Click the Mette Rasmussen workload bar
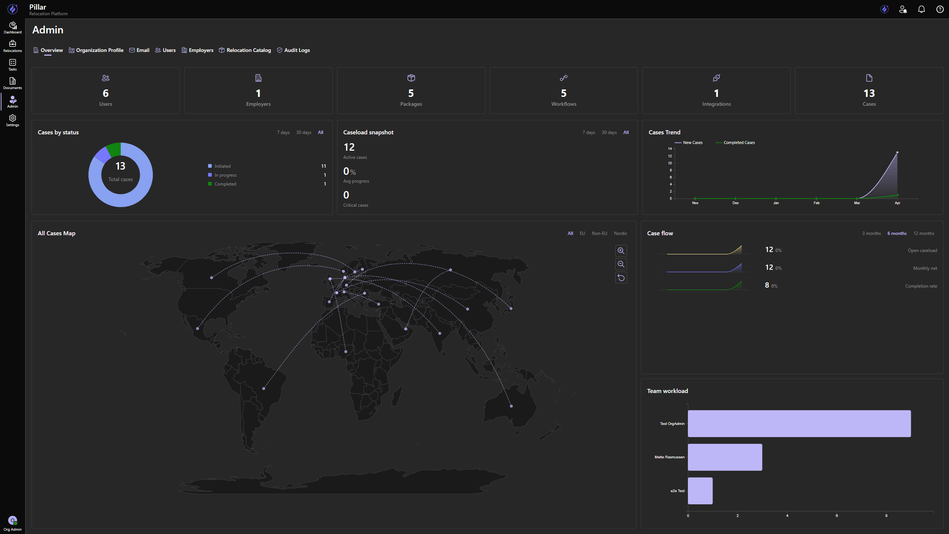Viewport: 949px width, 534px height. click(x=725, y=457)
